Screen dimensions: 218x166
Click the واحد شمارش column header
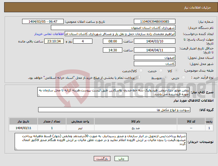click(80, 121)
